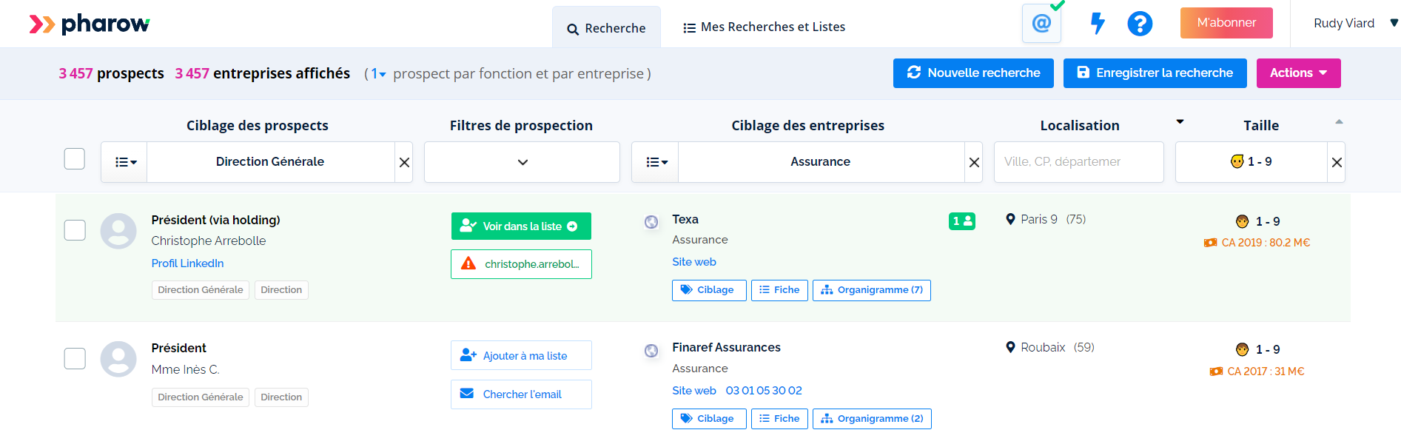Click the M'abonner subscribe button
This screenshot has width=1401, height=447.
pyautogui.click(x=1226, y=23)
